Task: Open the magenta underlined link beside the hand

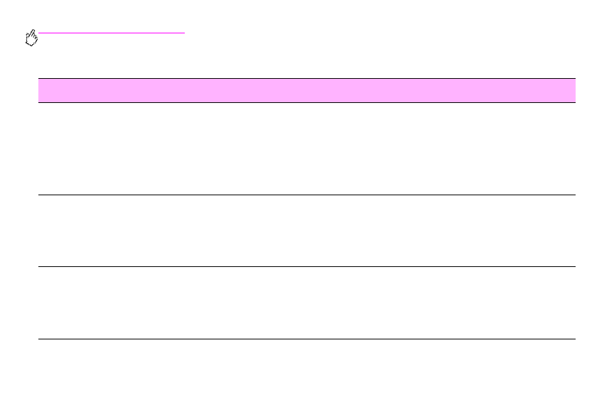Action: pos(112,33)
